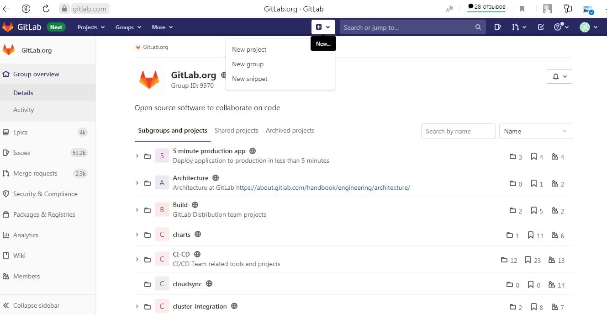Switch to Shared projects tab
607x315 pixels.
pyautogui.click(x=237, y=131)
